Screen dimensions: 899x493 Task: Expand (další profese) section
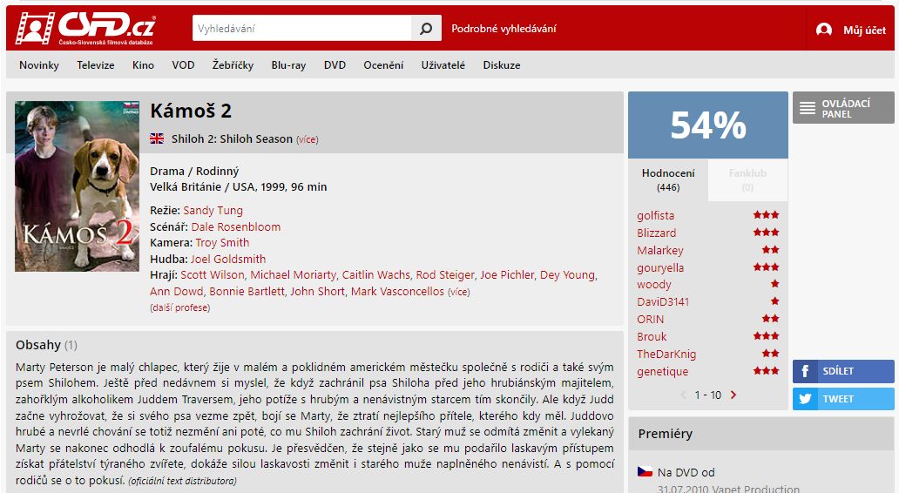click(x=180, y=307)
